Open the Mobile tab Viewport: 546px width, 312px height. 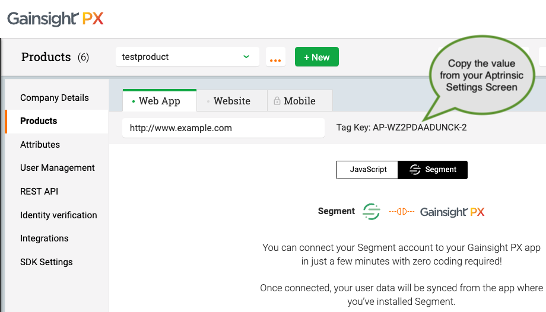coord(299,101)
